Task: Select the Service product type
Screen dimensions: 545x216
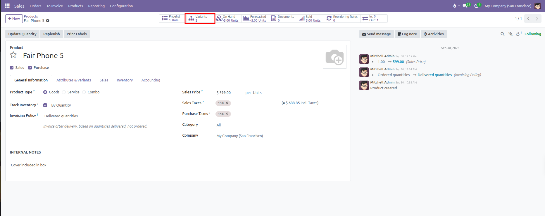Action: 64,92
